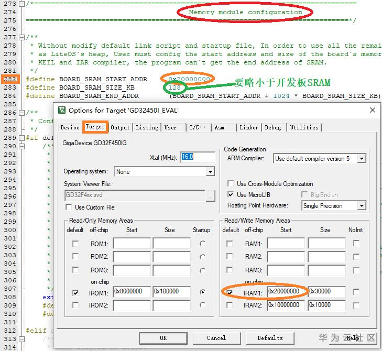Click the IRAM2 Start field 0x10000000
Viewport: 382px width, 351px height.
[286, 305]
